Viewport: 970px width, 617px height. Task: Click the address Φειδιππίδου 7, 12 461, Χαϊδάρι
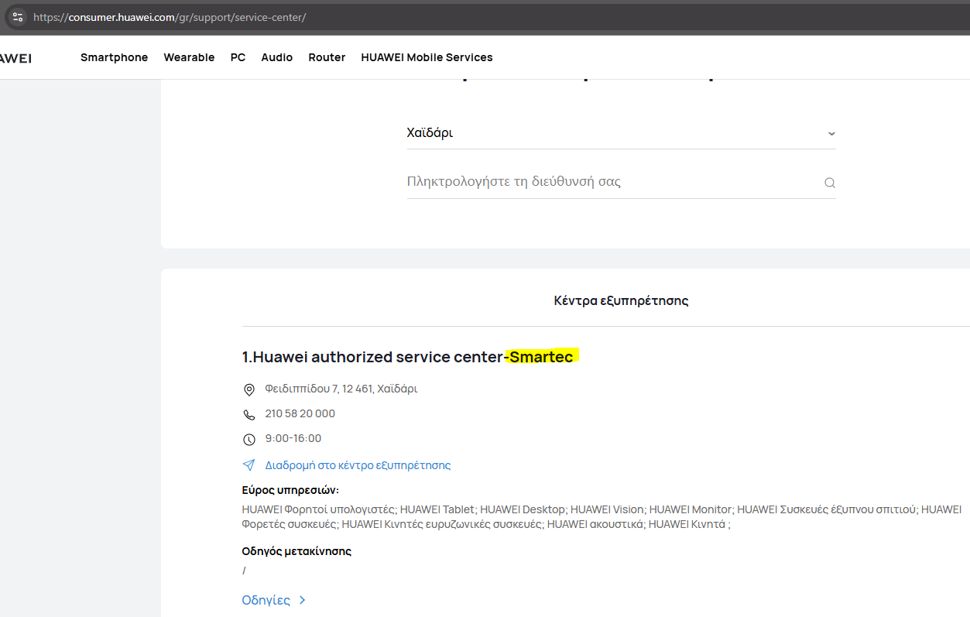[x=341, y=389]
